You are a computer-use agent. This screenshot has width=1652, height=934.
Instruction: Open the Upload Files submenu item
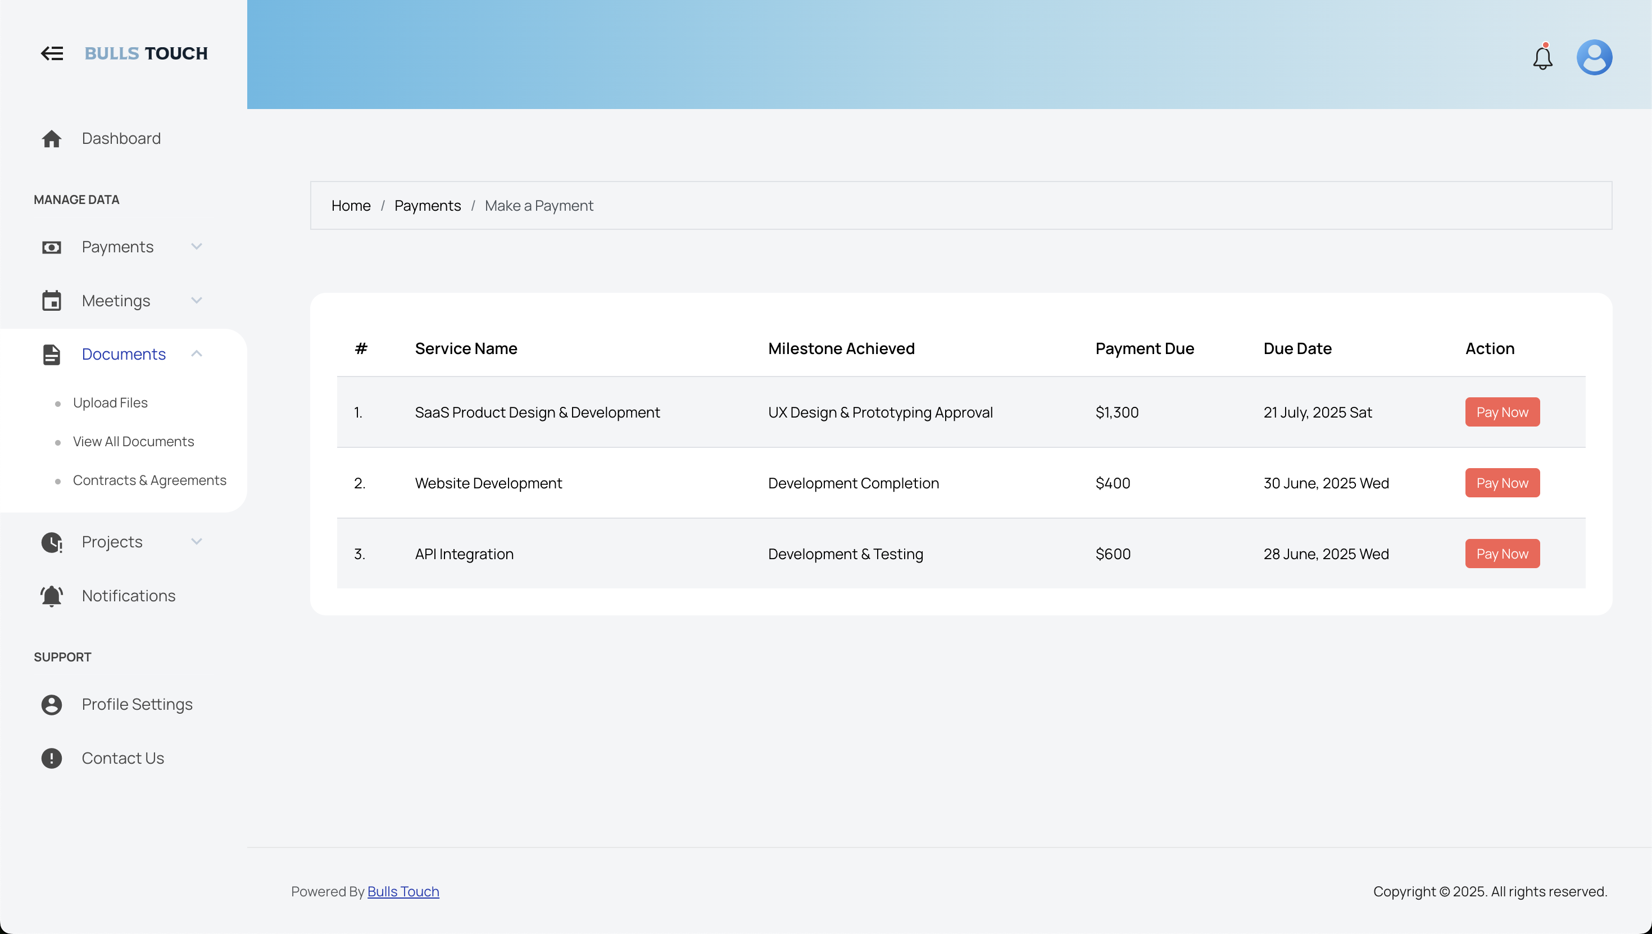(110, 403)
